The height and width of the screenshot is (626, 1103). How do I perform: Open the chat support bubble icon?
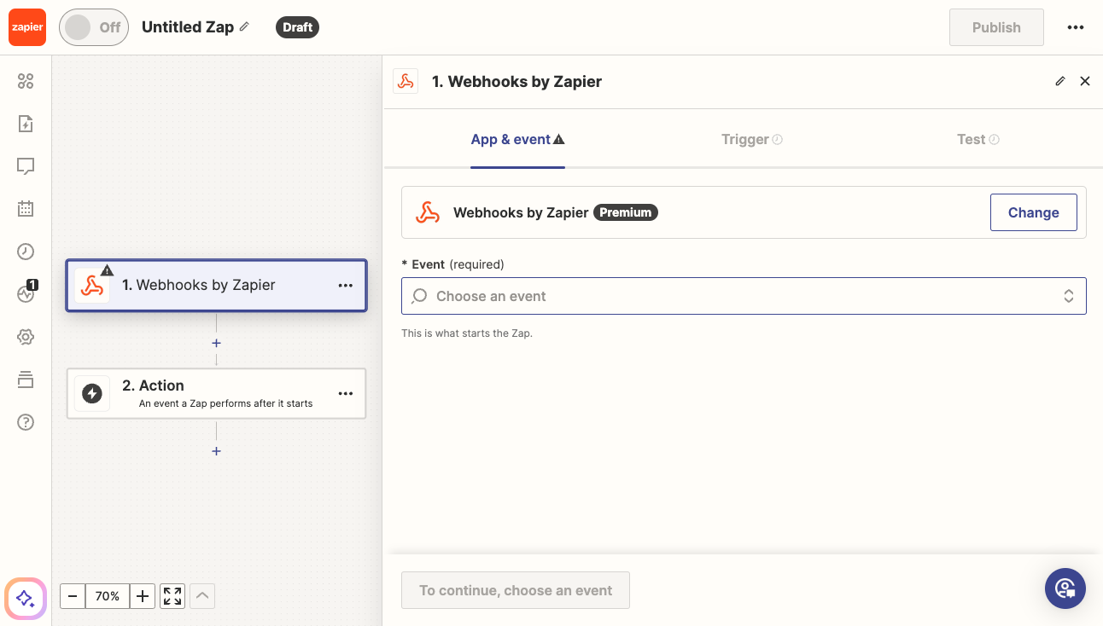pyautogui.click(x=1065, y=588)
